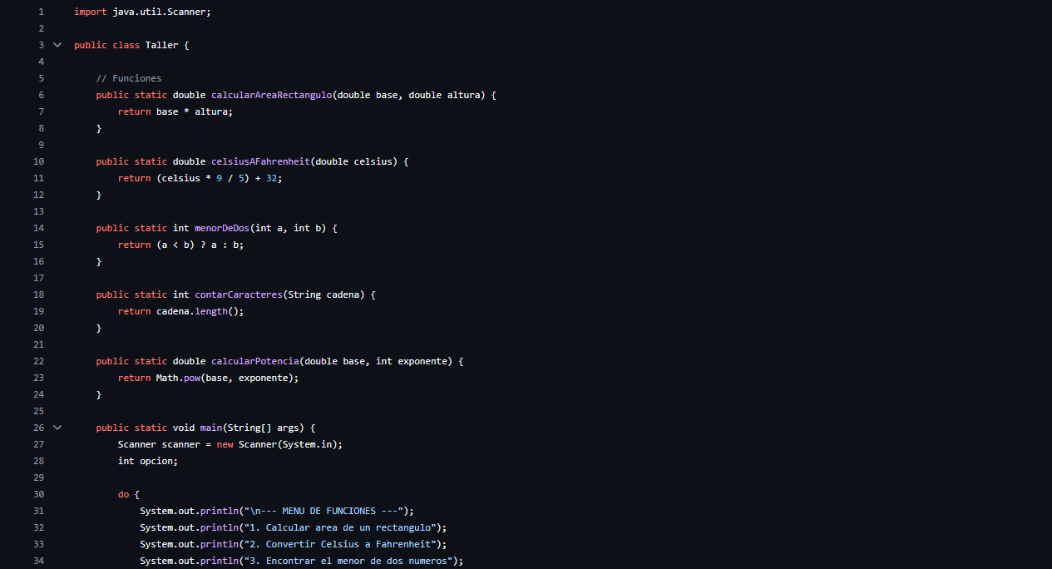This screenshot has height=569, width=1052.
Task: Click line number 10 in gutter
Action: point(39,161)
